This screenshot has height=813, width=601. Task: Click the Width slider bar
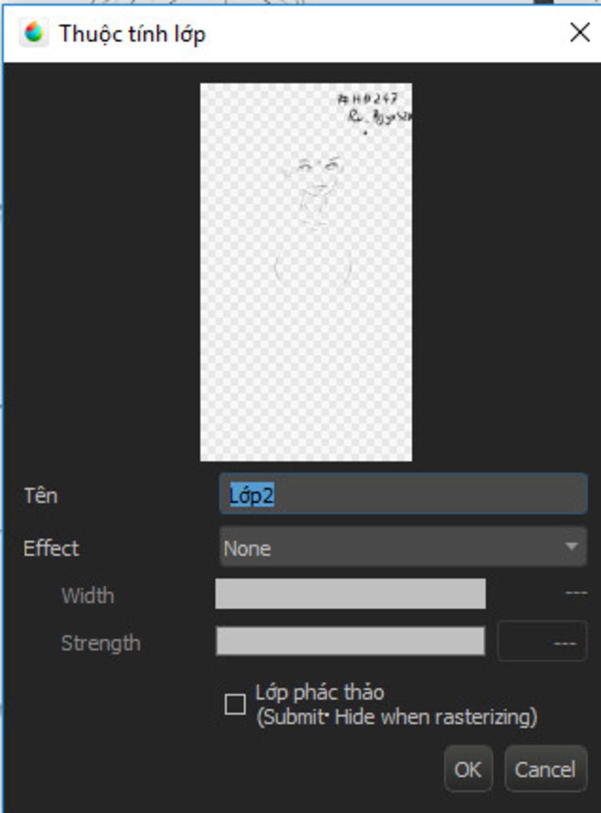[350, 593]
